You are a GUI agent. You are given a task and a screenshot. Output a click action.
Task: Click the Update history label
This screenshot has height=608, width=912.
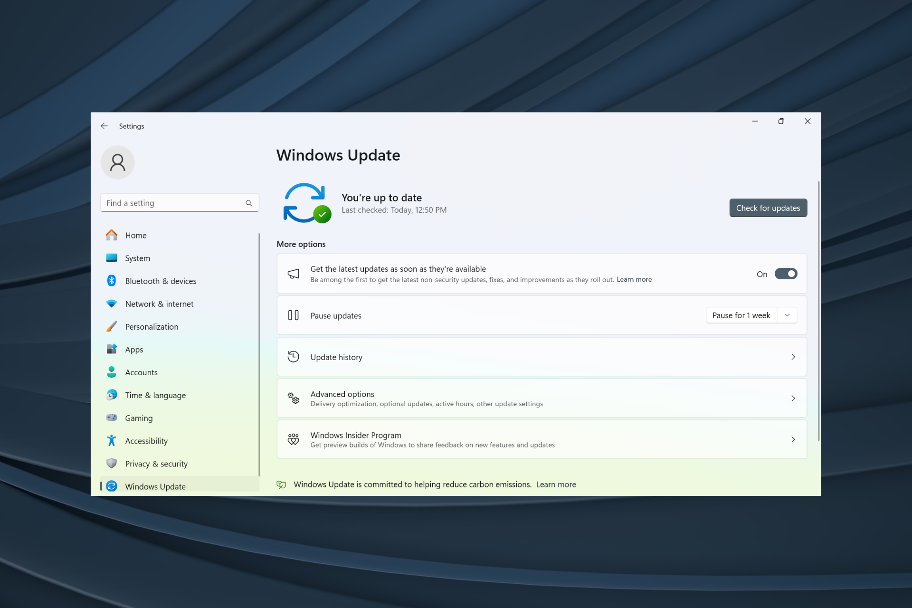pyautogui.click(x=336, y=357)
